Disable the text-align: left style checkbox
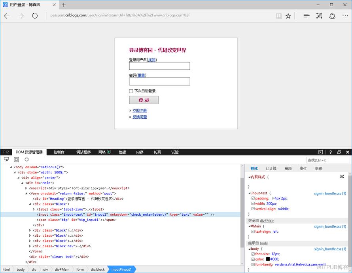This screenshot has width=352, height=273. click(x=253, y=232)
